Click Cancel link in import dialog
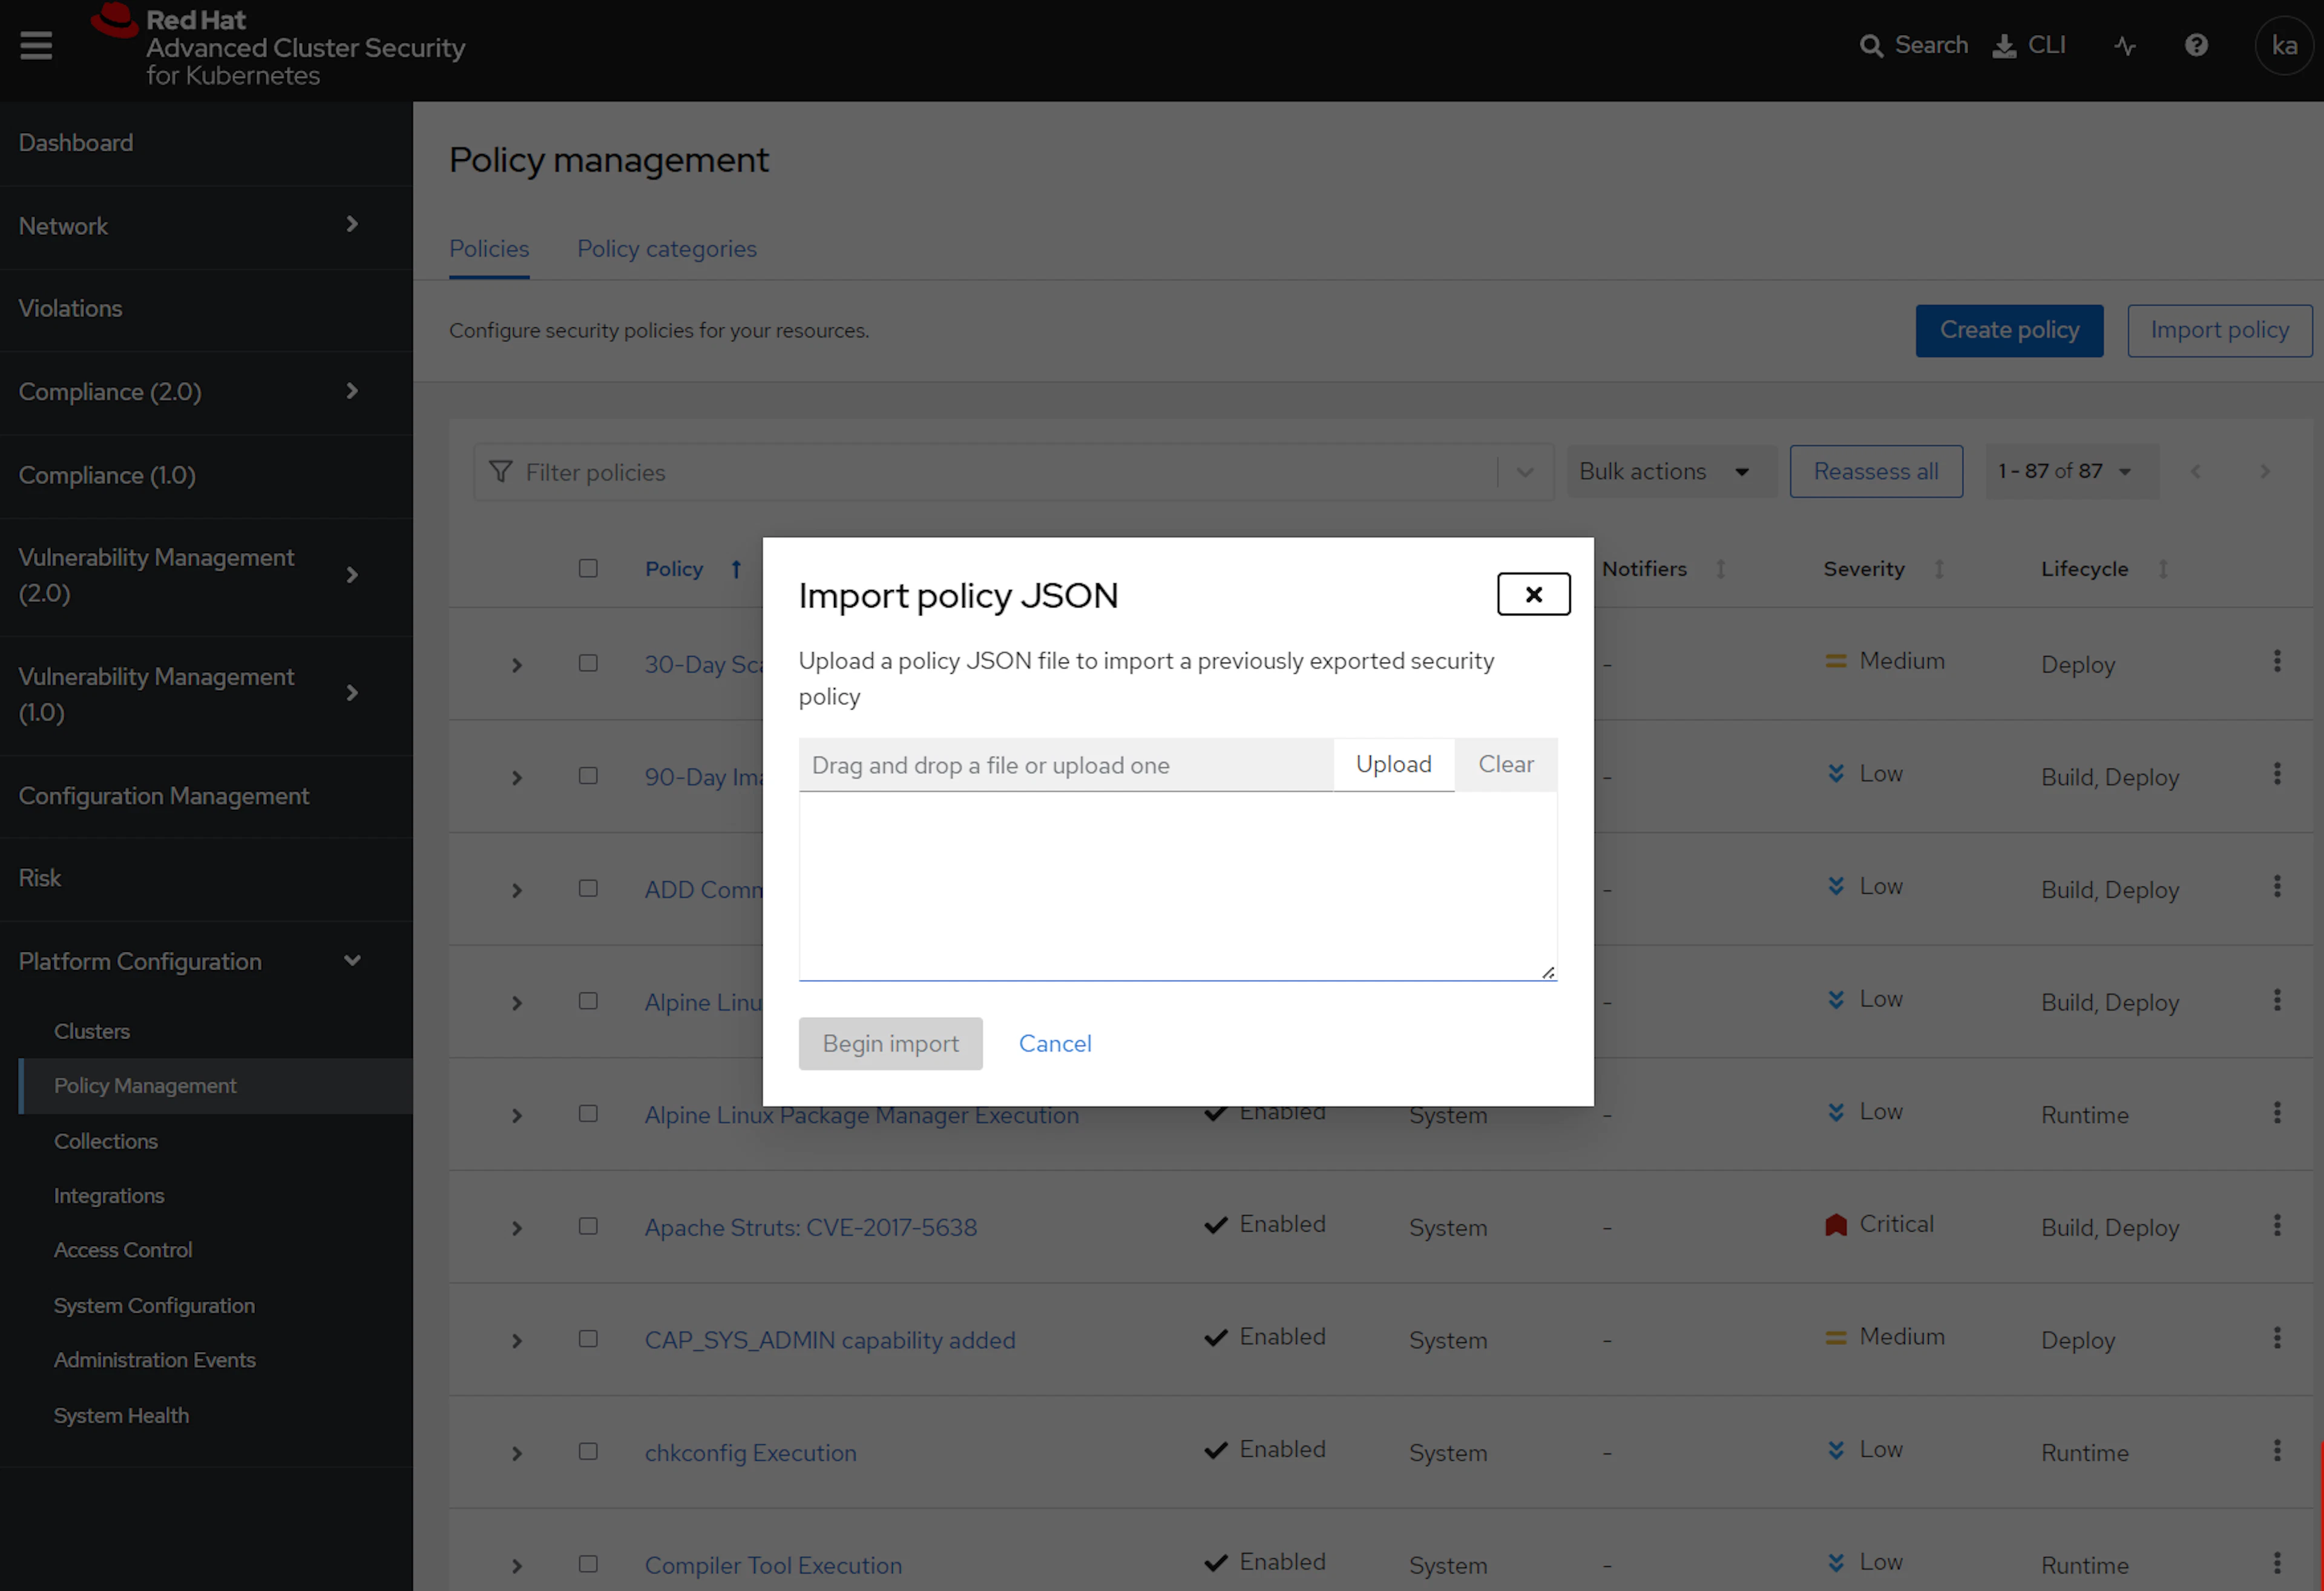 [x=1054, y=1043]
